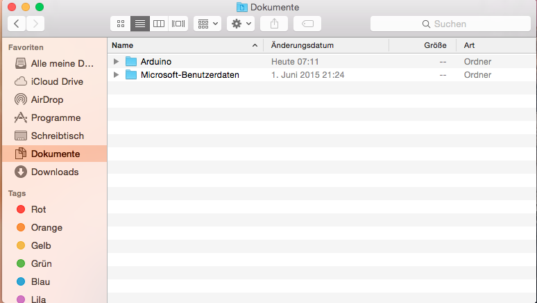Switch to column view
Image resolution: width=537 pixels, height=303 pixels.
pos(159,24)
